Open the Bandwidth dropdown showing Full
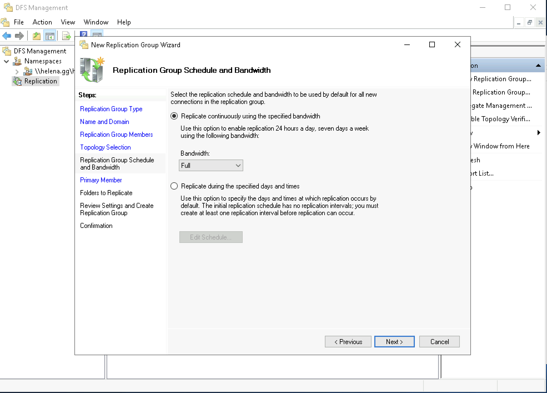This screenshot has width=547, height=393. 211,166
